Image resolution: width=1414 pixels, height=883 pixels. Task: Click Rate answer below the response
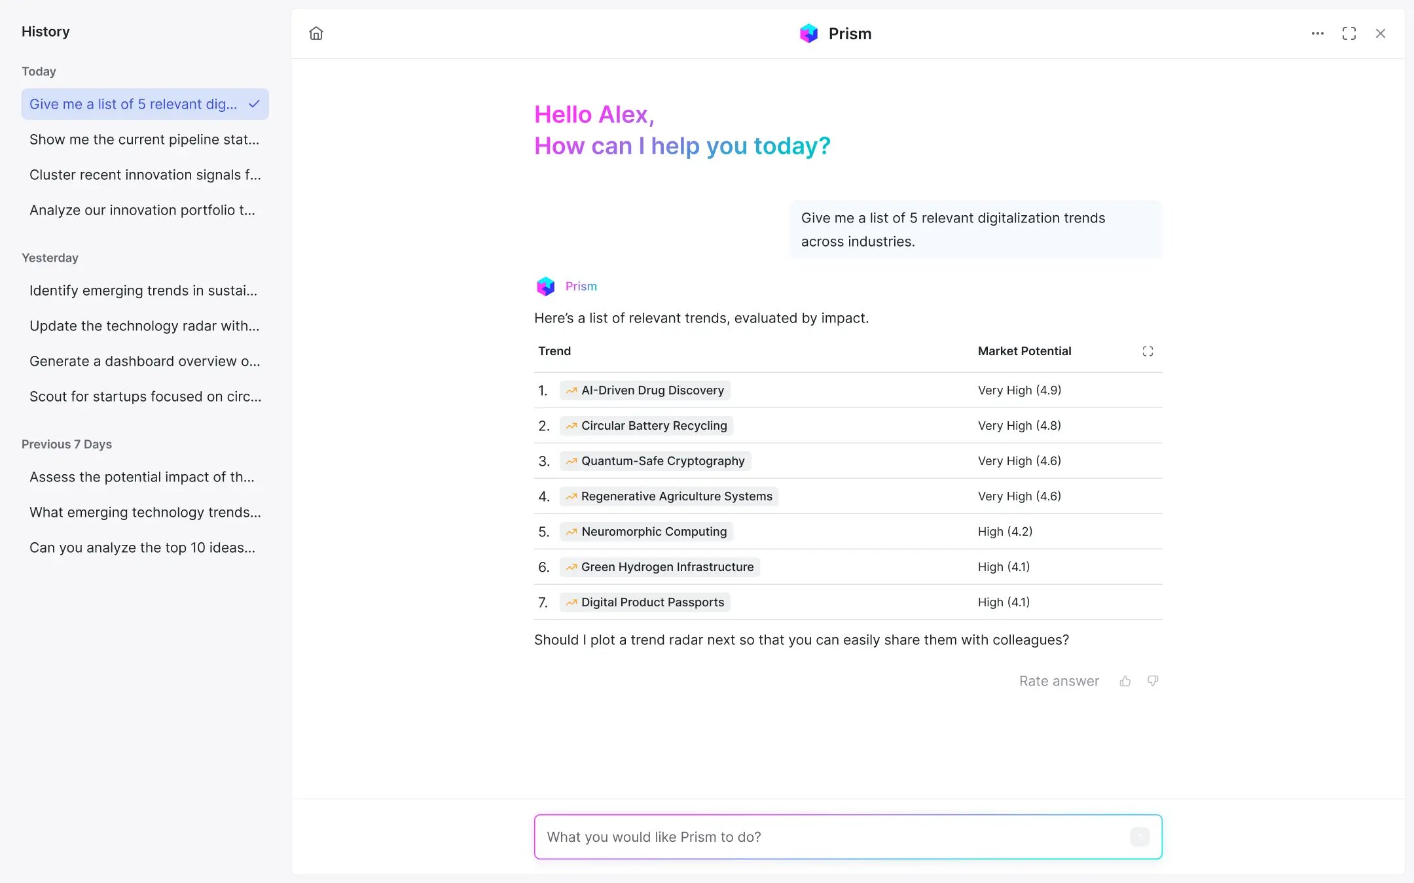point(1059,681)
